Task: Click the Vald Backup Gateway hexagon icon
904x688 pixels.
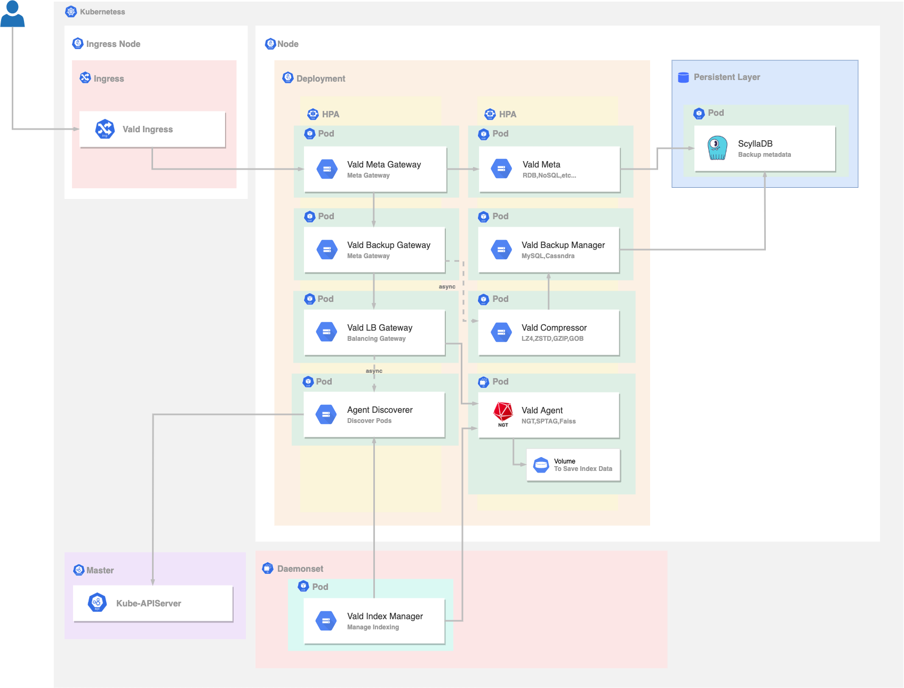Action: 326,250
